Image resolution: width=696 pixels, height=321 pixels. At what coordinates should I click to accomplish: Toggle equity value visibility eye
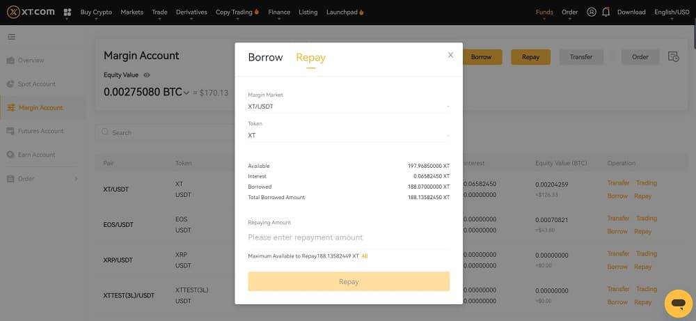pos(147,75)
